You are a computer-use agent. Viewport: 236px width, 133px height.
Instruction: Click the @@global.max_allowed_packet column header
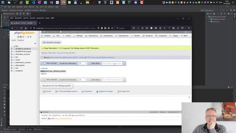[x=53, y=71]
